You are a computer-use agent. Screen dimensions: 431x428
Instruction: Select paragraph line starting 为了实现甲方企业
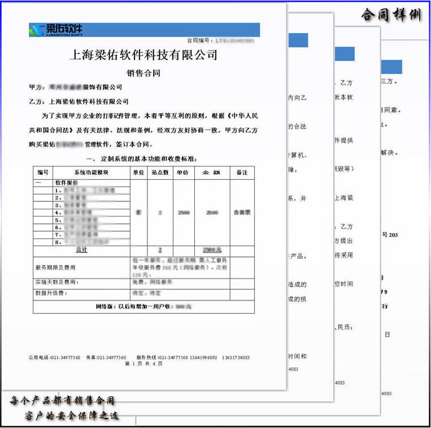click(150, 116)
